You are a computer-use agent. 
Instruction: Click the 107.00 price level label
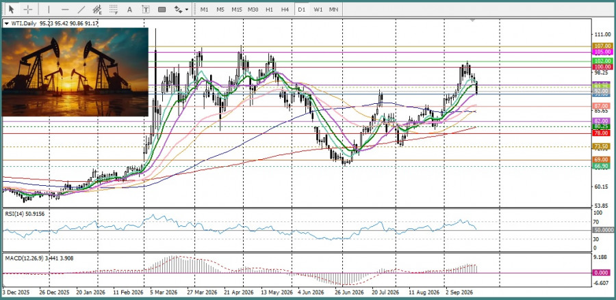tap(602, 46)
